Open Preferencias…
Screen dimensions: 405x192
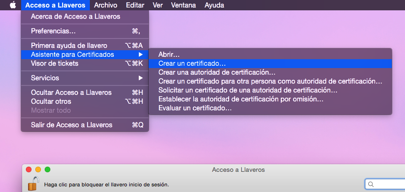click(x=85, y=31)
